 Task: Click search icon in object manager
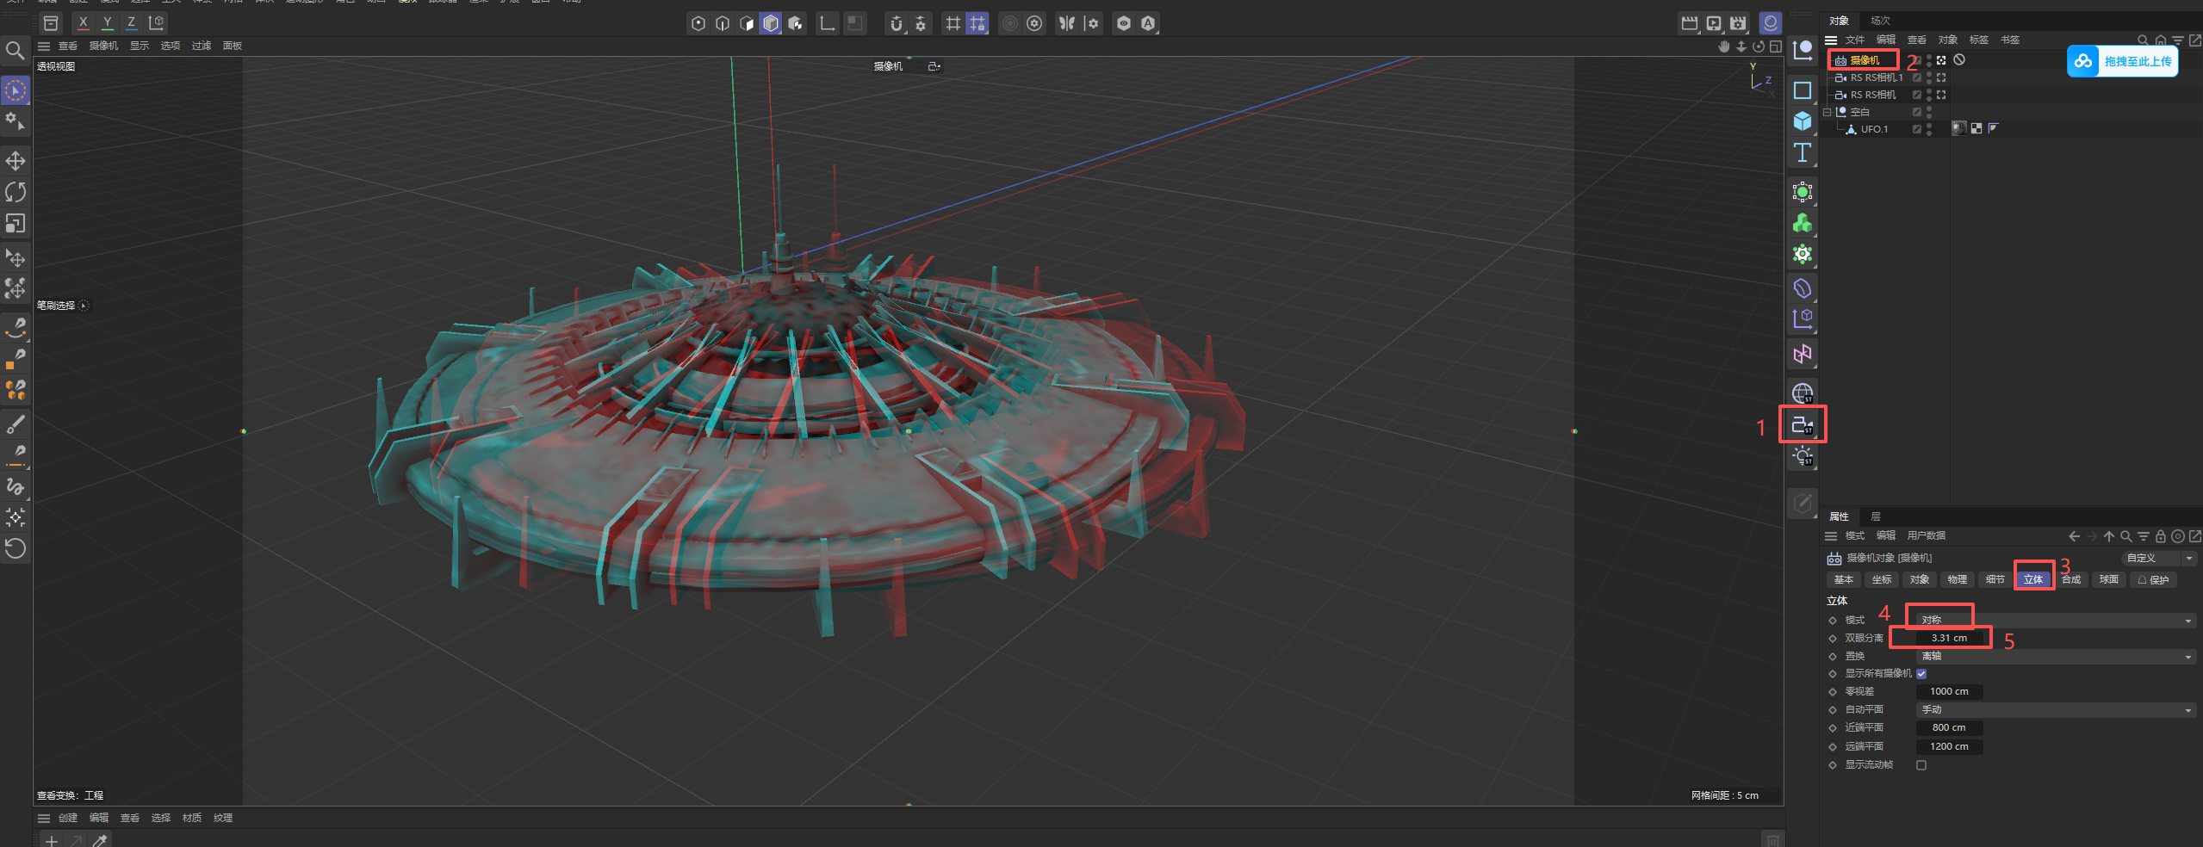[x=2143, y=40]
